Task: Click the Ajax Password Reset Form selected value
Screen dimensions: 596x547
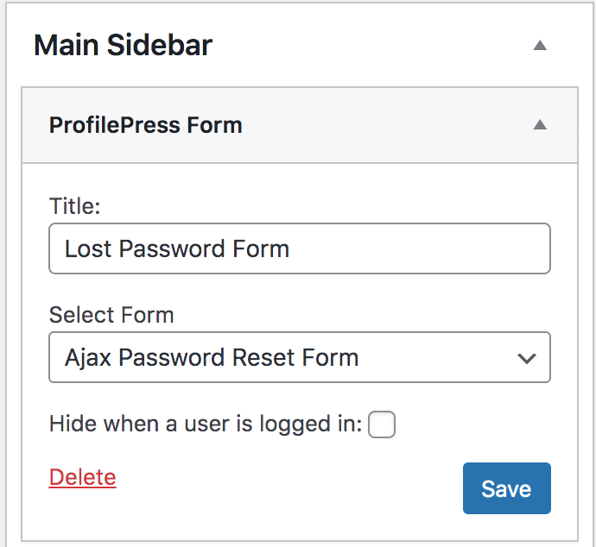Action: 212,357
